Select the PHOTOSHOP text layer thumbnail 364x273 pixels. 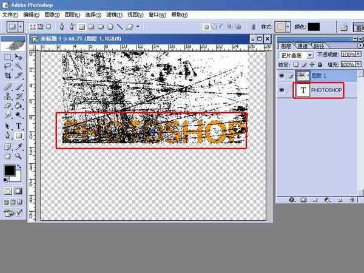(x=303, y=90)
